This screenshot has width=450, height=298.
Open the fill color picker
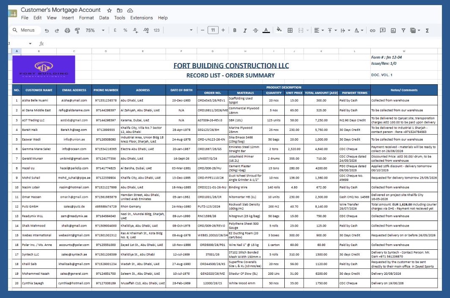[279, 30]
